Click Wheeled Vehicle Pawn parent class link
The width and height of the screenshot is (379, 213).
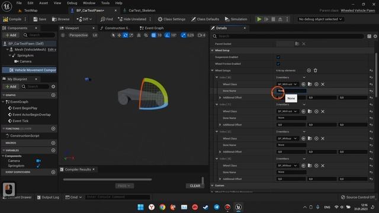(358, 11)
